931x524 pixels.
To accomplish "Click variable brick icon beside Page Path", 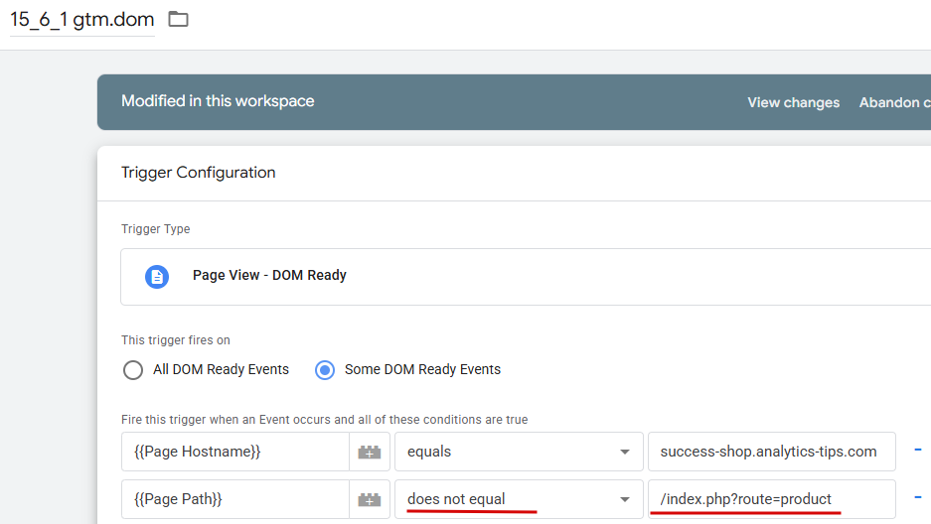I will click(x=370, y=499).
